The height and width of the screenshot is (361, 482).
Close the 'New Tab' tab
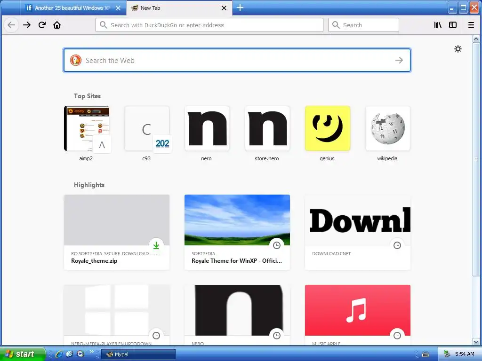click(224, 8)
